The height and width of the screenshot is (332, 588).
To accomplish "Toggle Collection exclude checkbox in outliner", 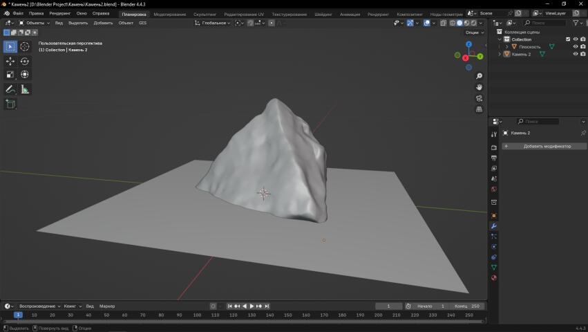I will click(x=568, y=39).
